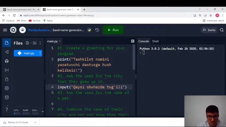Switch to the Console tab
The width and height of the screenshot is (226, 127).
pos(143,41)
